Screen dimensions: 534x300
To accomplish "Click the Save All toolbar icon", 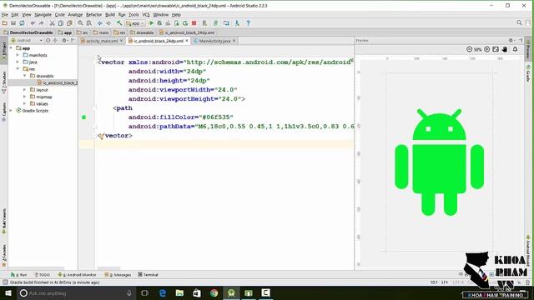I will click(13, 23).
